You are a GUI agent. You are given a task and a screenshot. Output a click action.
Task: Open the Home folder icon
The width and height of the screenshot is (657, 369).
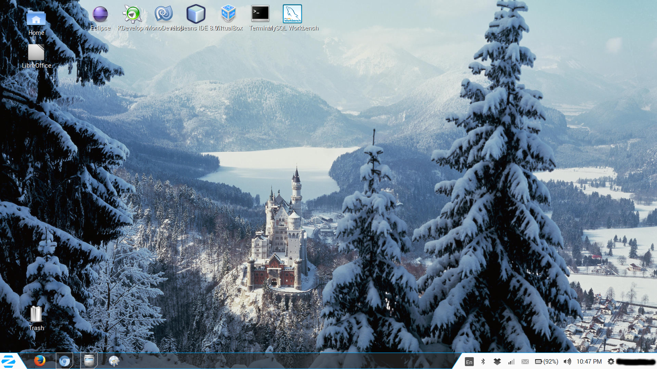pos(36,19)
